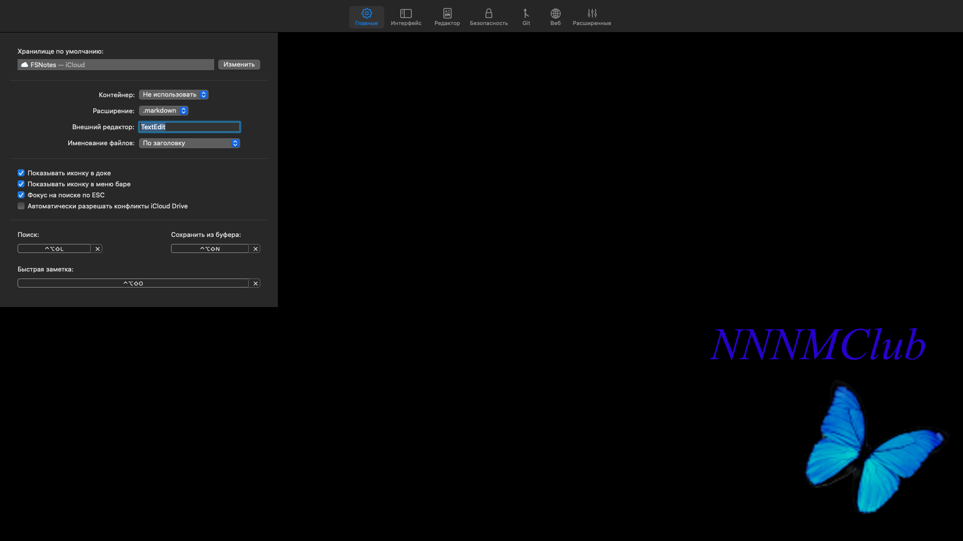This screenshot has height=541, width=963.
Task: Open the Главные preferences gear icon
Action: tap(366, 17)
